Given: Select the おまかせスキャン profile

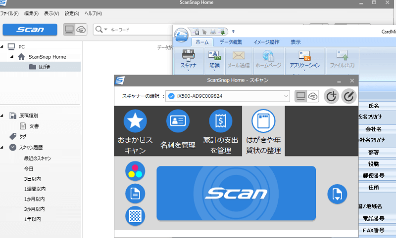Looking at the screenshot, I should (135, 131).
